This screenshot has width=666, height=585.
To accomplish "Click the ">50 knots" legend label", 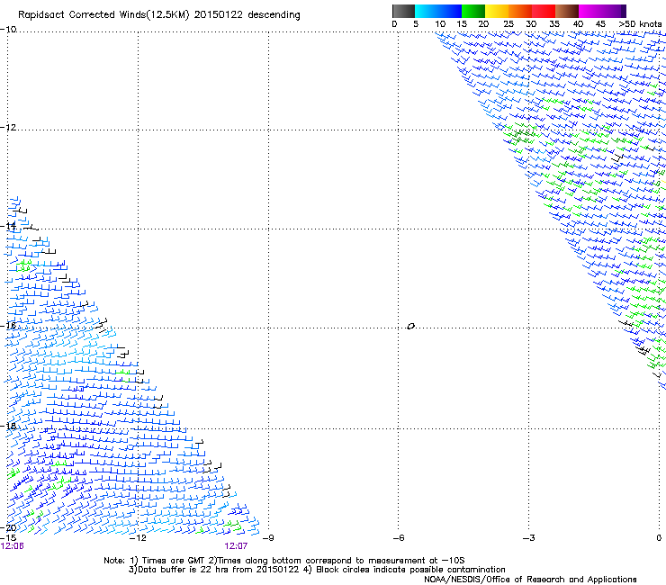I will tap(640, 24).
